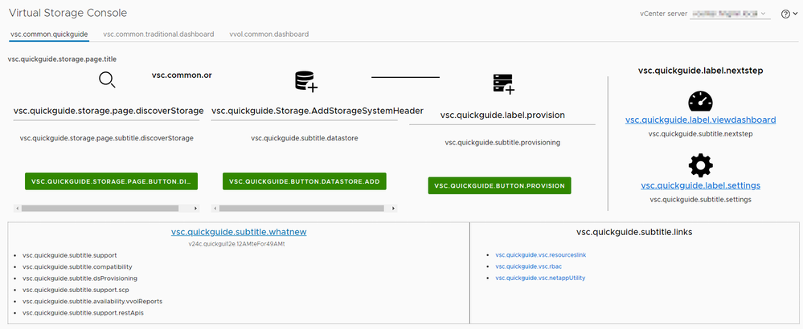Image resolution: width=803 pixels, height=329 pixels.
Task: Click the right arrow of discoverStorage scrollbar
Action: (x=195, y=209)
